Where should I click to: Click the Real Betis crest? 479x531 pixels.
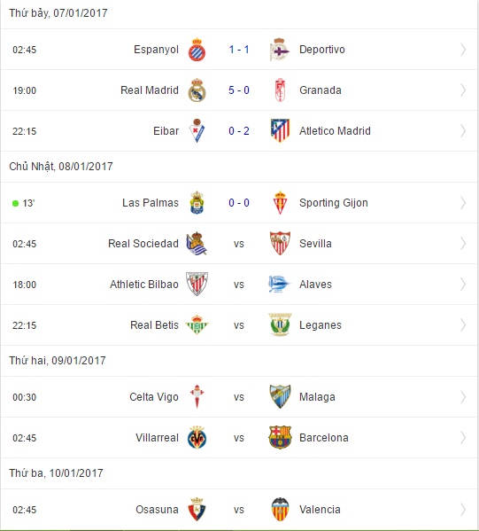[x=197, y=324]
